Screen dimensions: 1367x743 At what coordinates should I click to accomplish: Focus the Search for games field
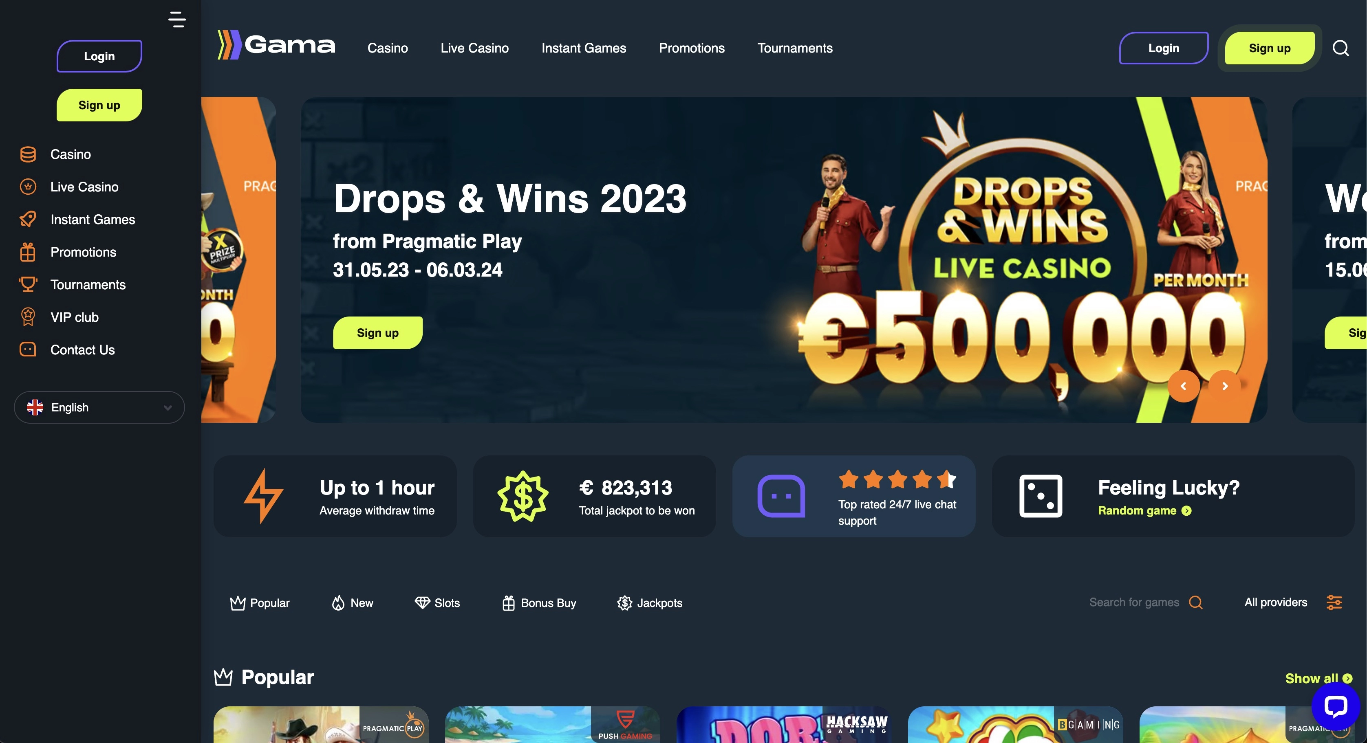tap(1146, 602)
